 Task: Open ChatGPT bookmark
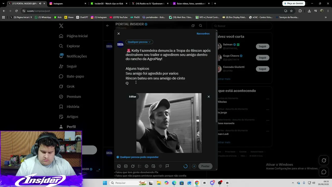(x=82, y=17)
